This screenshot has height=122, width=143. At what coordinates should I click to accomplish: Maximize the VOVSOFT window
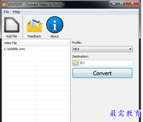coord(121,3)
